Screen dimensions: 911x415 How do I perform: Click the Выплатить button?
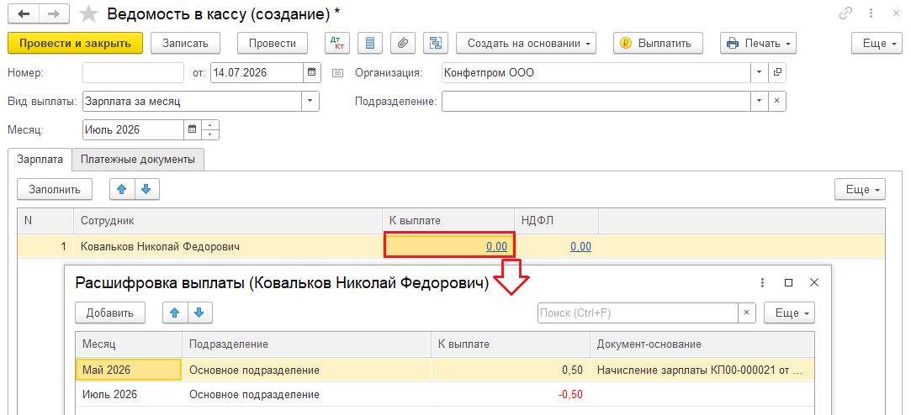click(x=658, y=43)
